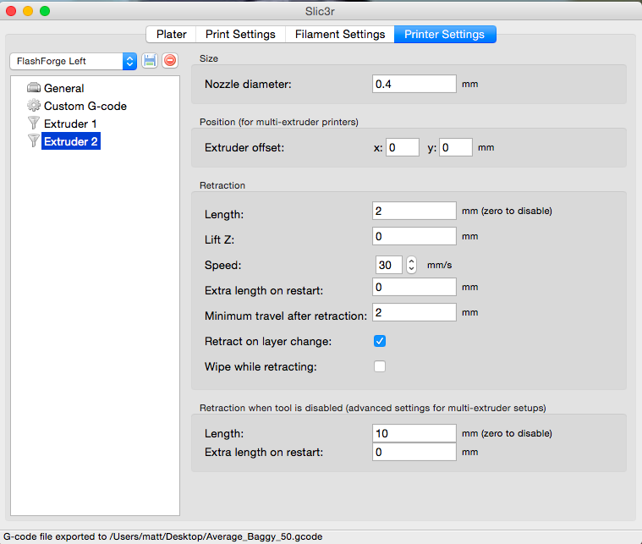Click the retraction Speed stepper arrows
The width and height of the screenshot is (642, 544).
tap(412, 265)
